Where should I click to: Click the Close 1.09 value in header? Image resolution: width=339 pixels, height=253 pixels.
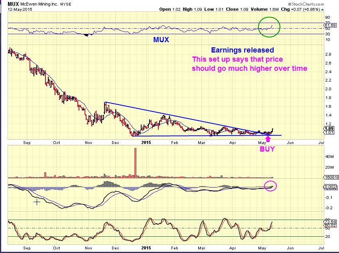click(x=237, y=9)
